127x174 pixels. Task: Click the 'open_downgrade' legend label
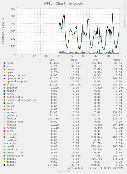click(17, 82)
